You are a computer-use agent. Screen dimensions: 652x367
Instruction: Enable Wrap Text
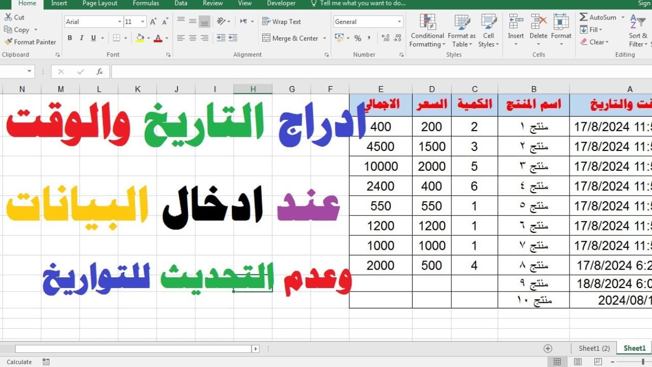tap(281, 21)
